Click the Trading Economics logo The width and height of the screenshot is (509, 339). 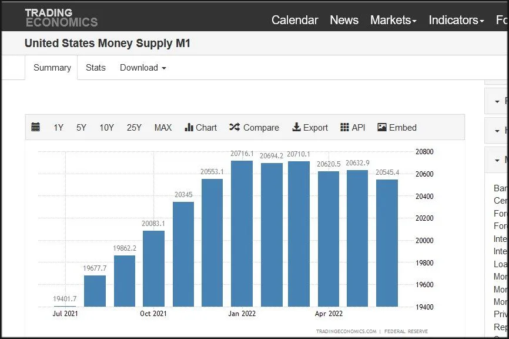pyautogui.click(x=61, y=18)
